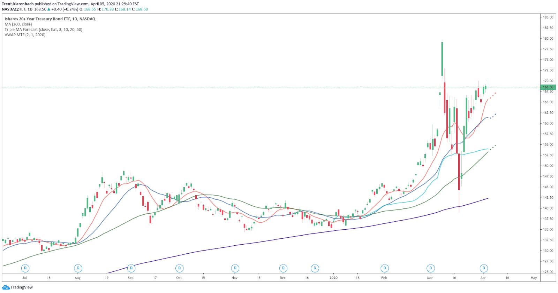Open the dividend marker above the Apr label

tap(484, 268)
